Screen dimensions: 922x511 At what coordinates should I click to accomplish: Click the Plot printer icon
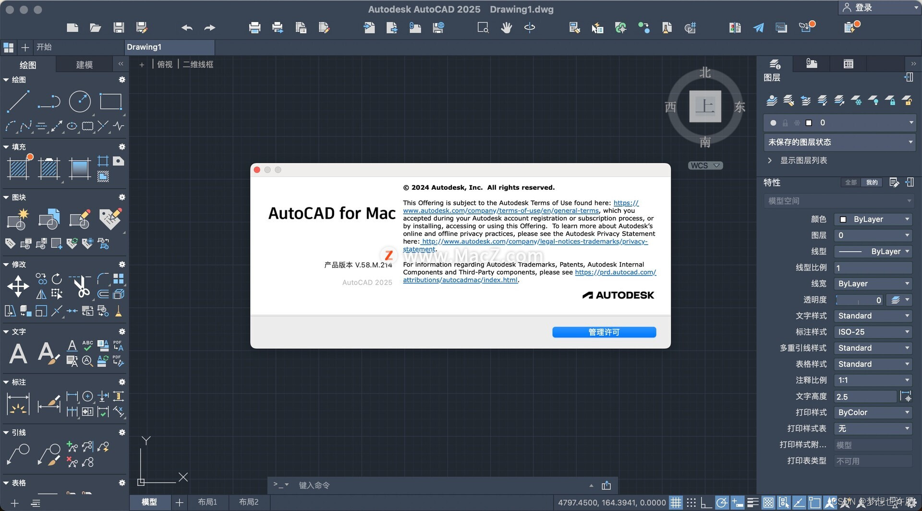(255, 28)
